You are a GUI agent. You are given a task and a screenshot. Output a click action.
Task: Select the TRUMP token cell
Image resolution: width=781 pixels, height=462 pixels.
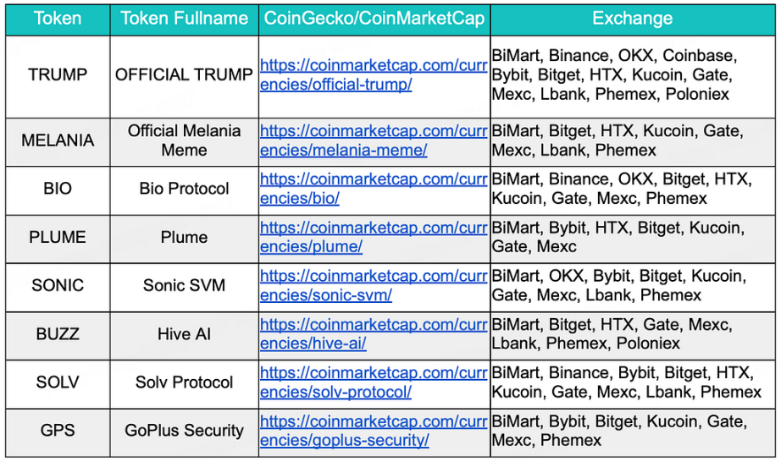pos(58,76)
